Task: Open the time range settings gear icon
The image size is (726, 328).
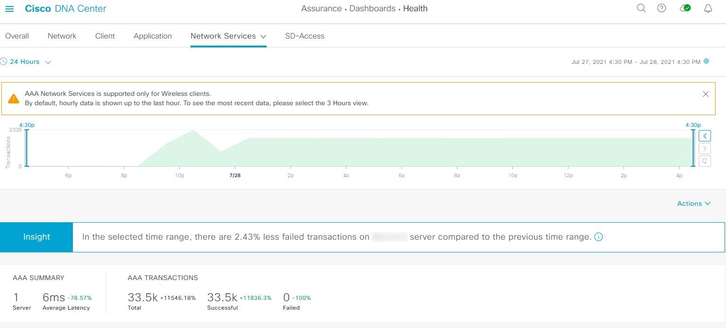Action: (706, 62)
